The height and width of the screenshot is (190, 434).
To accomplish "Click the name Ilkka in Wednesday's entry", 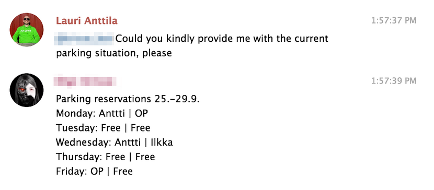I will tap(162, 142).
